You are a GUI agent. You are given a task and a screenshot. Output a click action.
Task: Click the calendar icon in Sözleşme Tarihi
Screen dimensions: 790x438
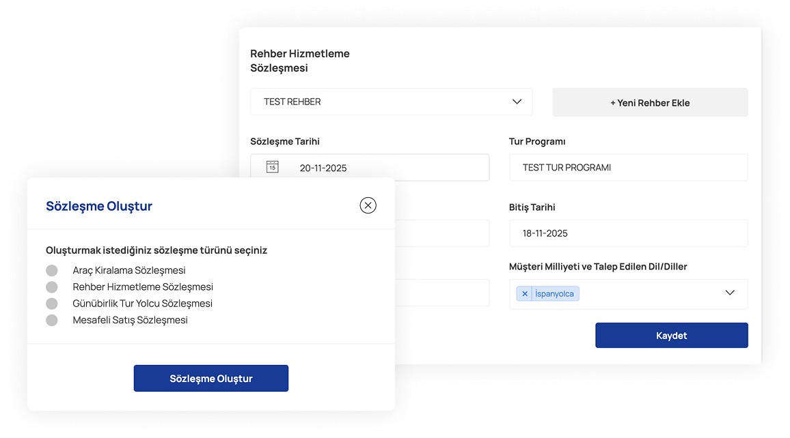click(x=272, y=167)
